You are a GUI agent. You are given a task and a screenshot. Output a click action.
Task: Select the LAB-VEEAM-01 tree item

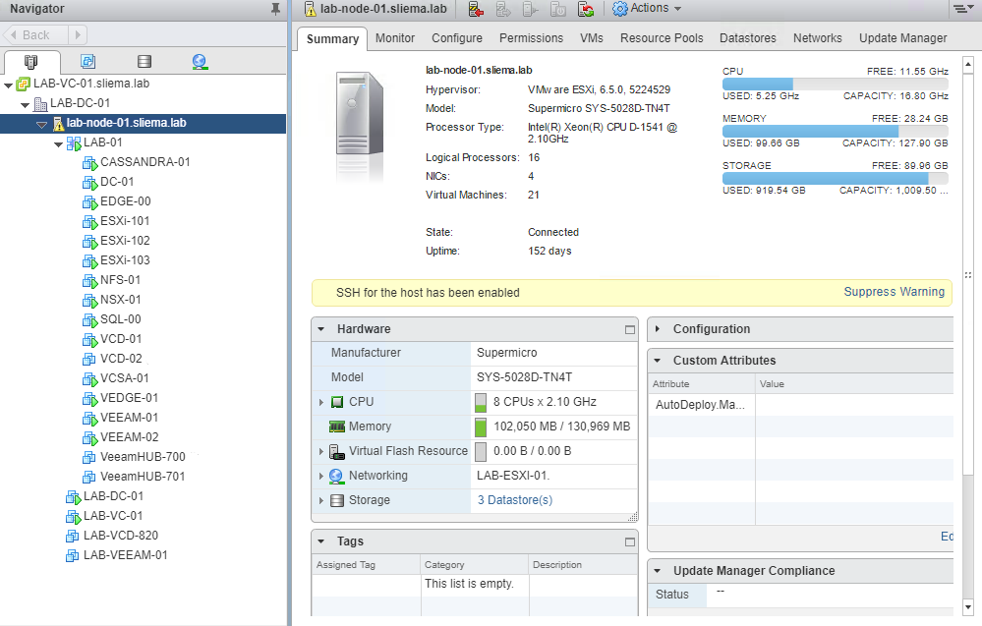(x=125, y=555)
